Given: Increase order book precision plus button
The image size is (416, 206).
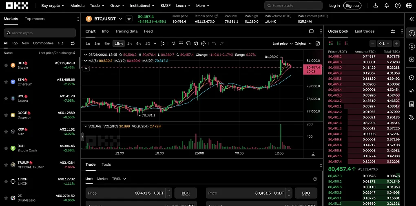Looking at the screenshot, I should (x=396, y=44).
